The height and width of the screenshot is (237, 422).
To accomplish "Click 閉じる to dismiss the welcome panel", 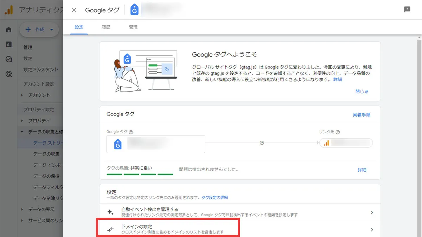I will click(x=362, y=91).
